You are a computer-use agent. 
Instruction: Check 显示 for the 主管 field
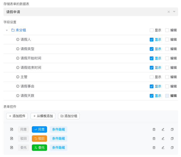coord(152,77)
